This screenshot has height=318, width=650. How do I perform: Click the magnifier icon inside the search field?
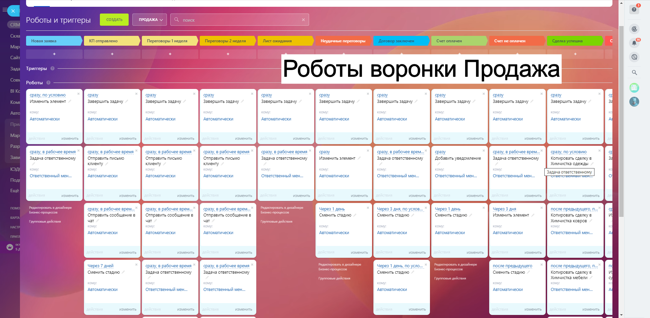[x=176, y=20]
